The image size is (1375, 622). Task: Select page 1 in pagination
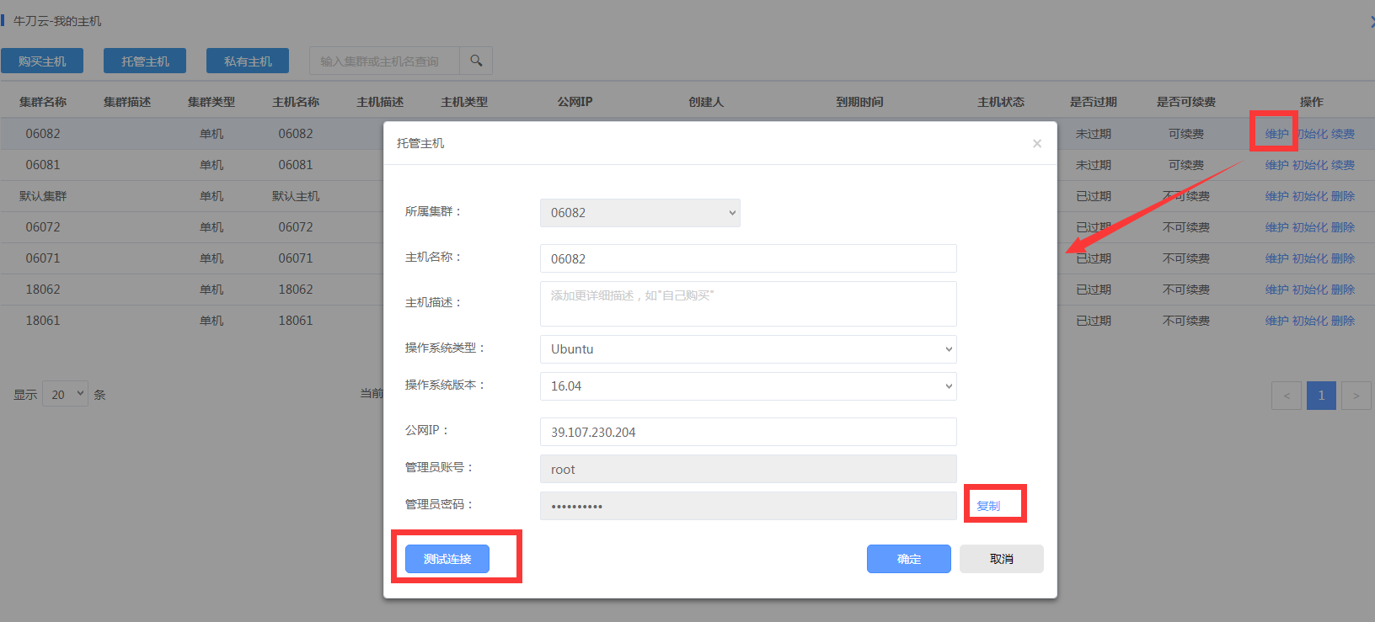(1321, 396)
